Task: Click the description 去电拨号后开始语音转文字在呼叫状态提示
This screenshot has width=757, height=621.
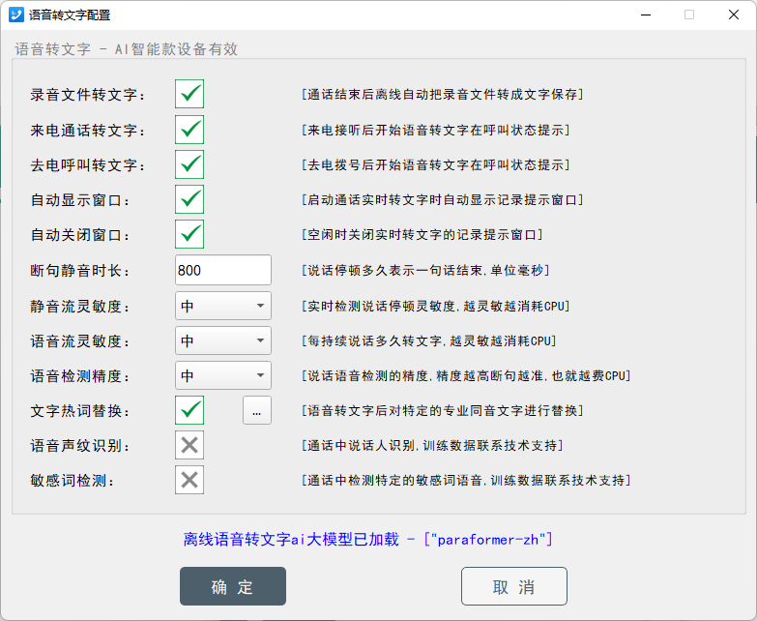Action: pos(435,164)
